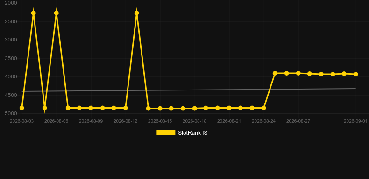Image resolution: width=369 pixels, height=179 pixels.
Task: Select the first peak point on 2026-08-04
Action: coord(34,13)
